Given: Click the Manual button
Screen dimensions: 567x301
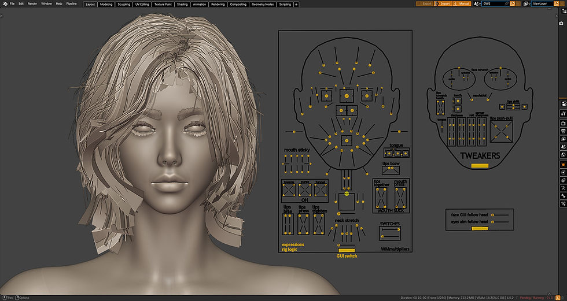Looking at the screenshot, I should click(x=463, y=3).
